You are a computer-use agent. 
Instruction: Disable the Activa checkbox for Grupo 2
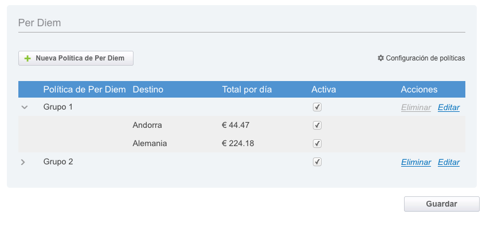317,162
